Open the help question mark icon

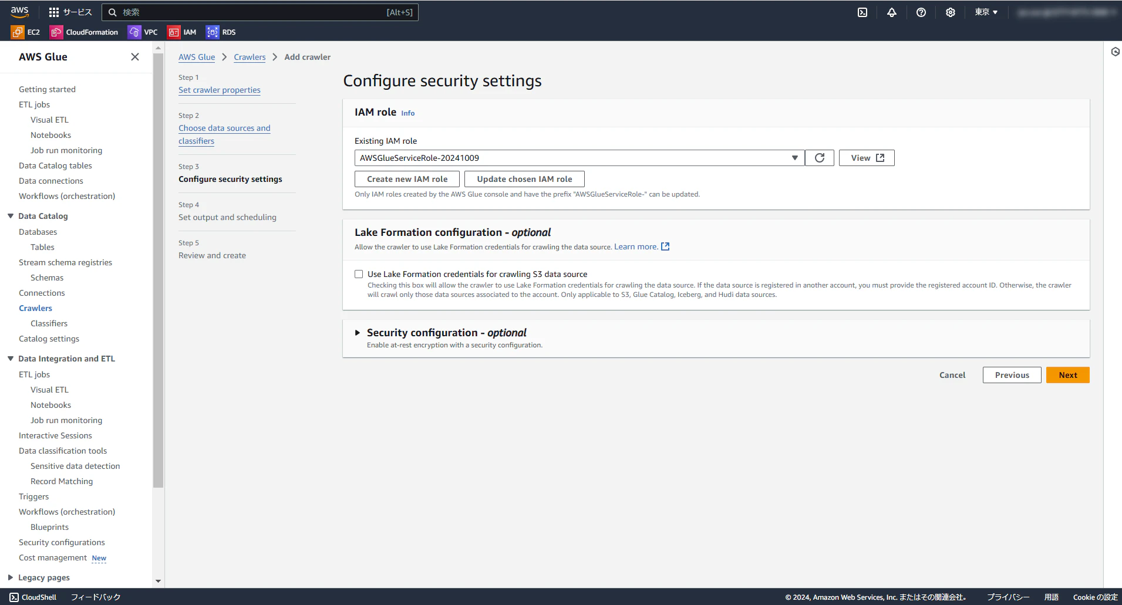tap(921, 12)
